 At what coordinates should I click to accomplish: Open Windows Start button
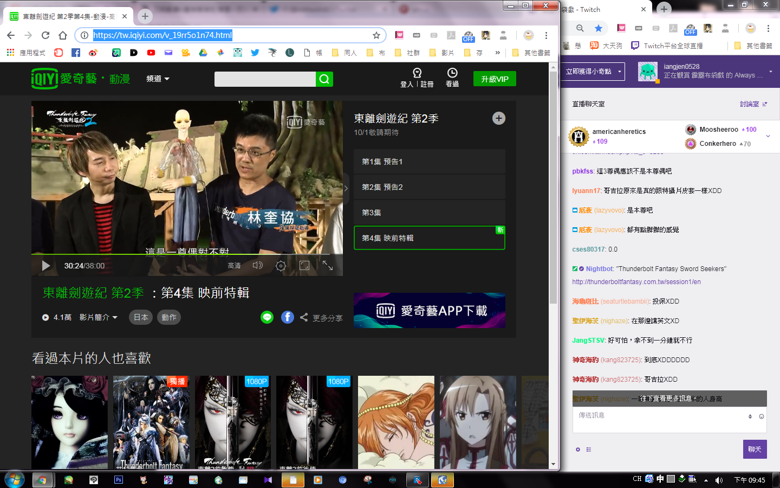click(15, 480)
